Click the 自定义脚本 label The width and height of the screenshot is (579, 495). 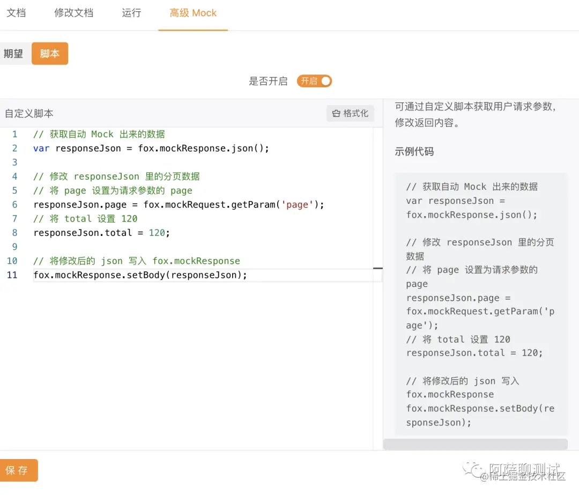29,113
